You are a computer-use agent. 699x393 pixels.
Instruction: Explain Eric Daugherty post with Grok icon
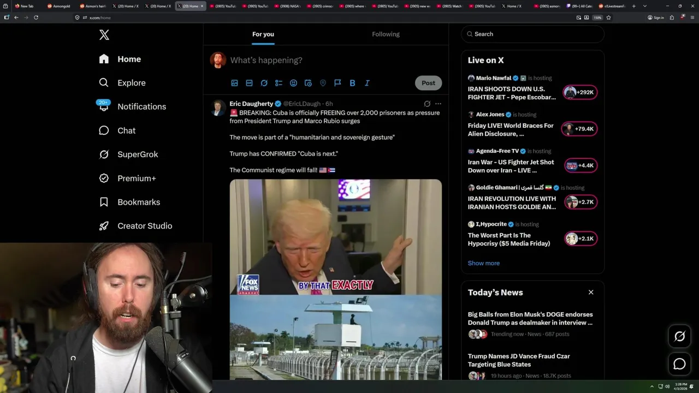pyautogui.click(x=427, y=104)
